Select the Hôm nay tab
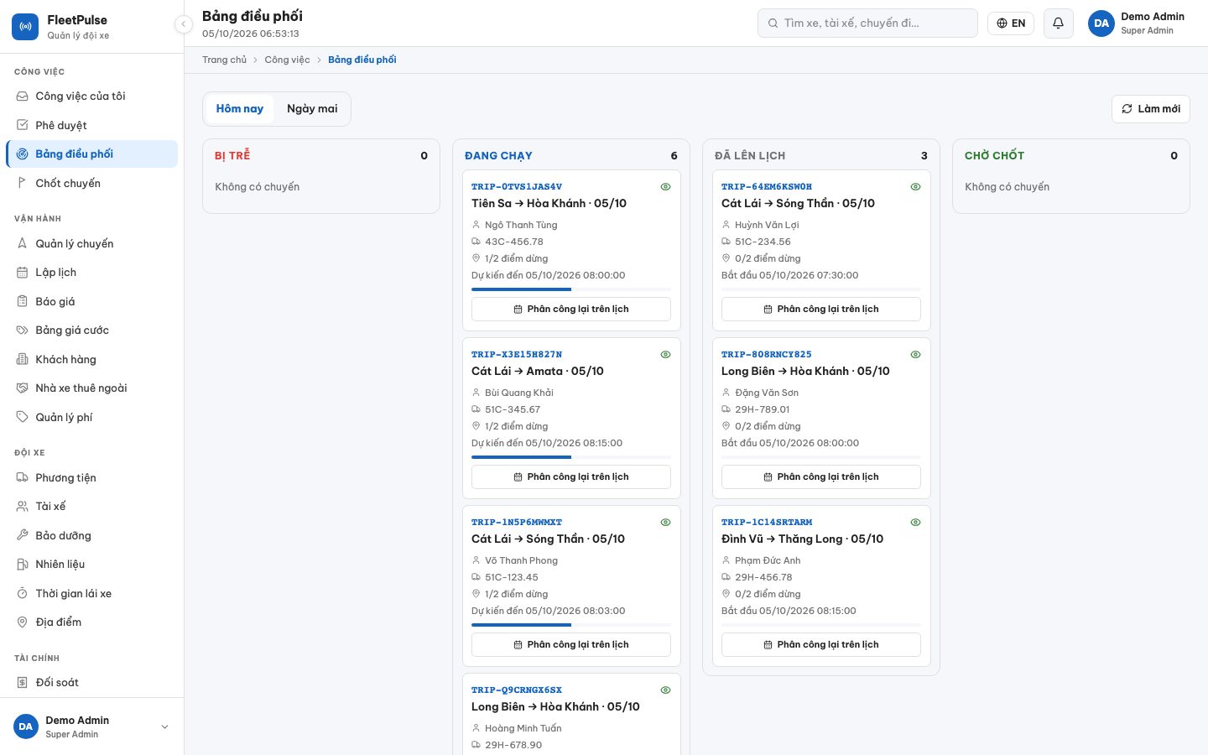This screenshot has height=755, width=1208. coord(240,109)
